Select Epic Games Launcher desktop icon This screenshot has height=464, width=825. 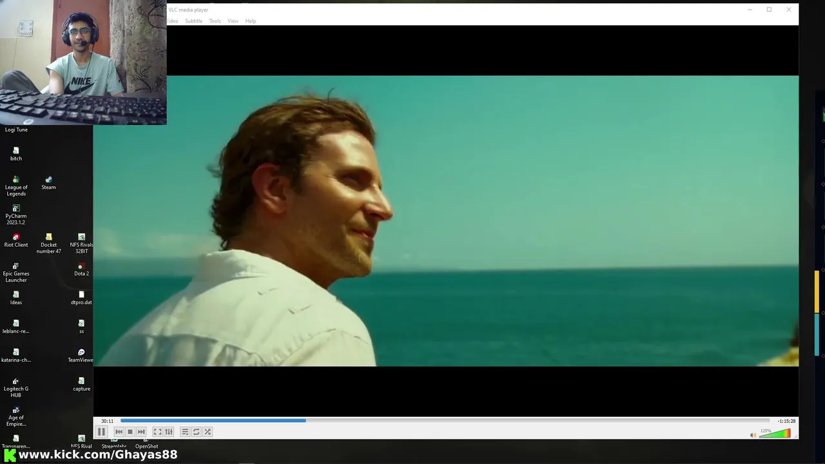click(16, 273)
